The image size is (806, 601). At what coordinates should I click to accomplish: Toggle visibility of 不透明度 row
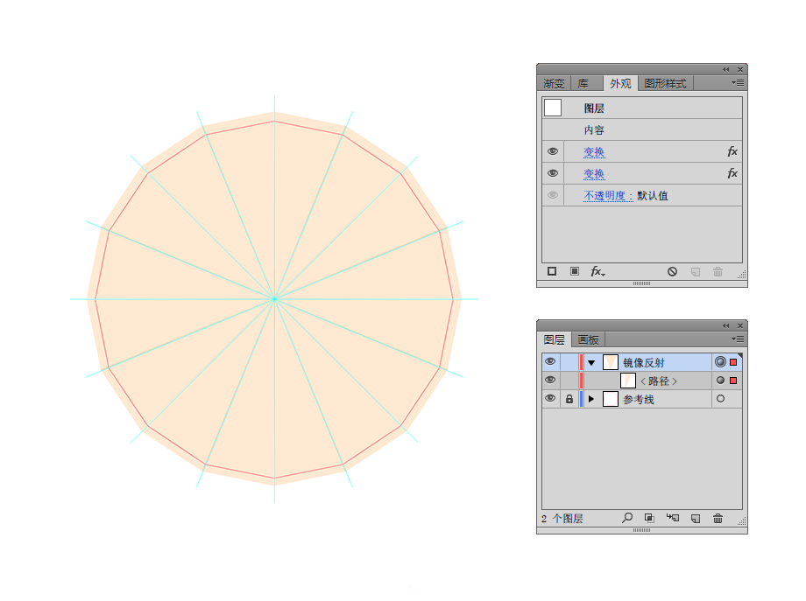click(x=553, y=195)
